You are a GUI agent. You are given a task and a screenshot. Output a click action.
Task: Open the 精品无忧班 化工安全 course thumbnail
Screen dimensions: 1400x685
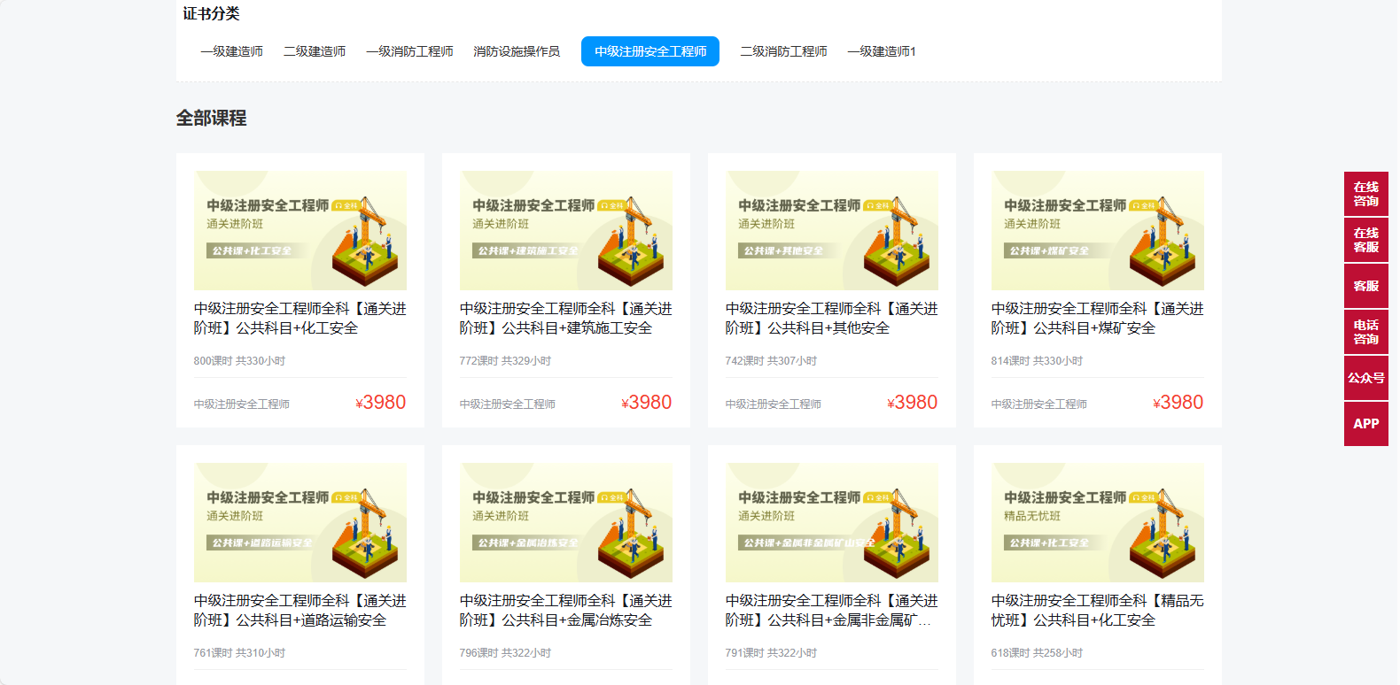(x=1098, y=522)
